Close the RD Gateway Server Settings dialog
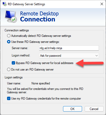 pyautogui.click(x=102, y=4)
